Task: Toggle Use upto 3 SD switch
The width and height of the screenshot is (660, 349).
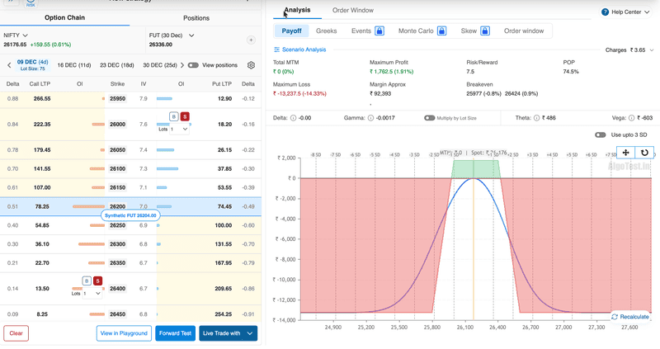Action: tap(601, 134)
